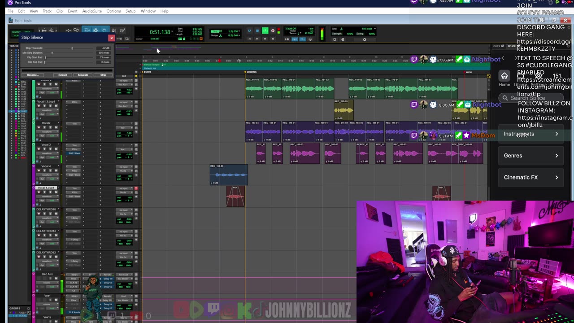Click Return to Zero transport button

click(249, 39)
